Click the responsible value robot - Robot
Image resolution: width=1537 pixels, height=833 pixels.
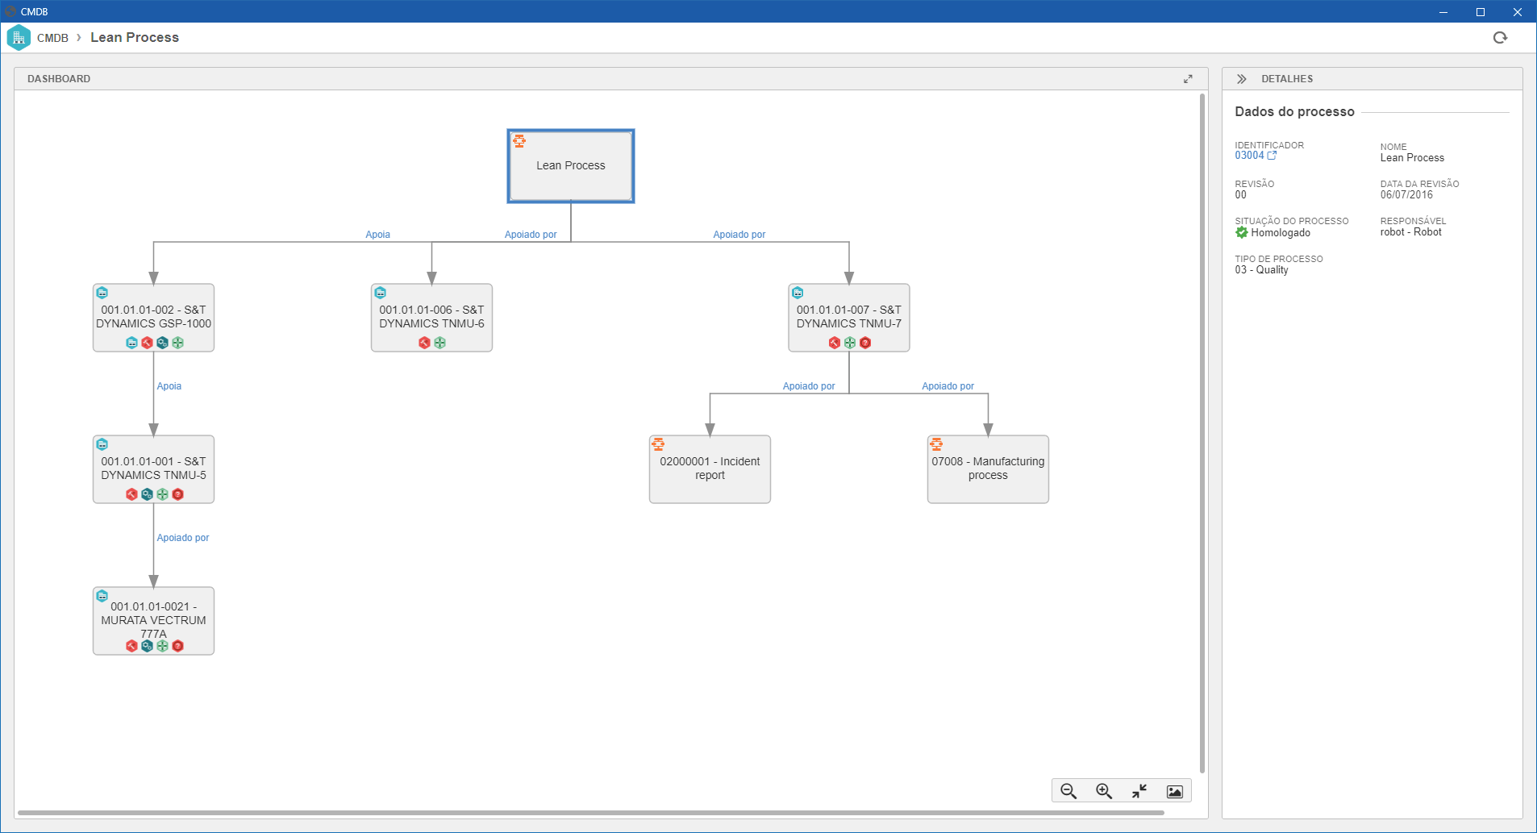coord(1410,232)
